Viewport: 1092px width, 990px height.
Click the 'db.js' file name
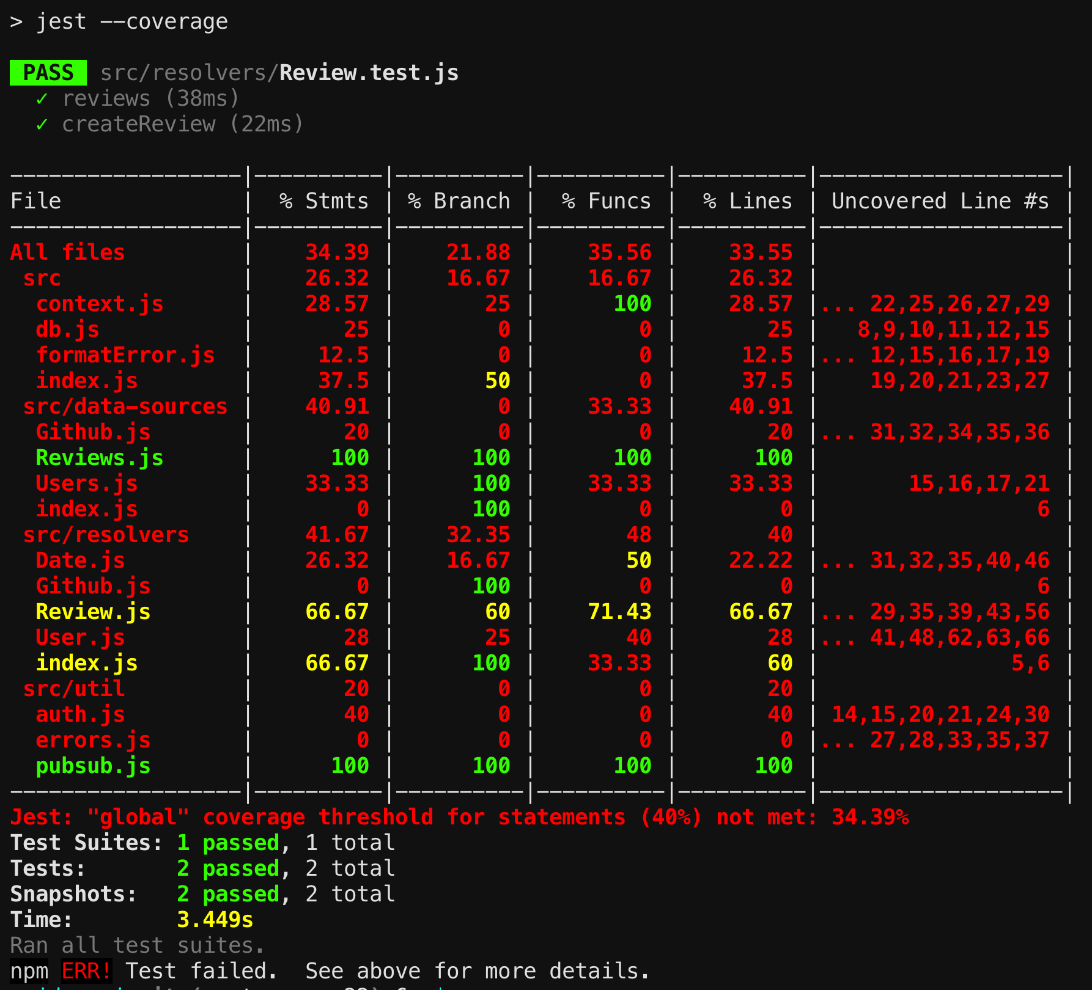tap(68, 329)
